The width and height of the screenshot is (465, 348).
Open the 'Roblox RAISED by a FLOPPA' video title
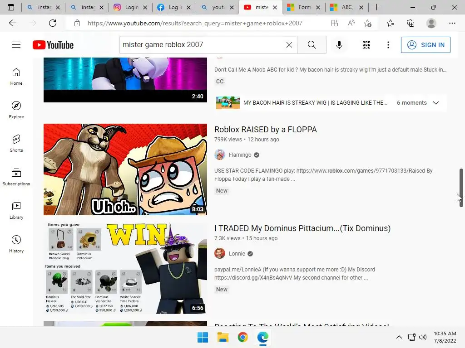pos(265,129)
